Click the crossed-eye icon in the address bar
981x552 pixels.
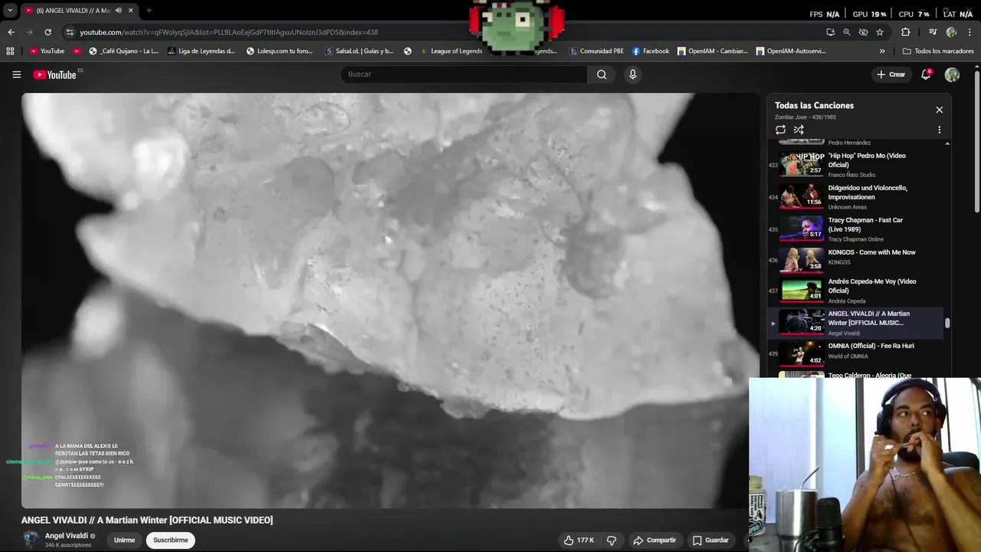point(863,32)
